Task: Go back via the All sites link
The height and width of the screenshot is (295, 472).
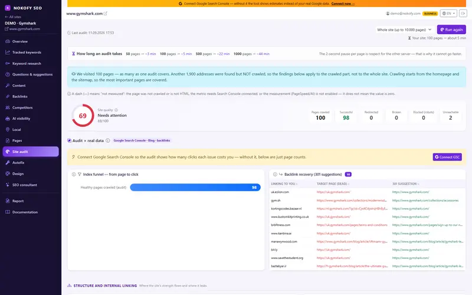Action: [x=13, y=17]
